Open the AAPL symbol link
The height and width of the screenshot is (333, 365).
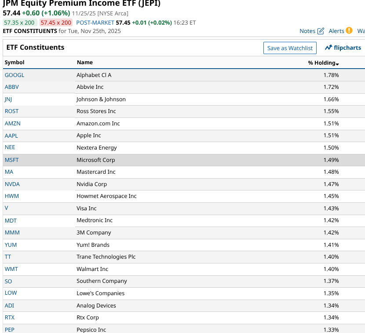coord(11,135)
